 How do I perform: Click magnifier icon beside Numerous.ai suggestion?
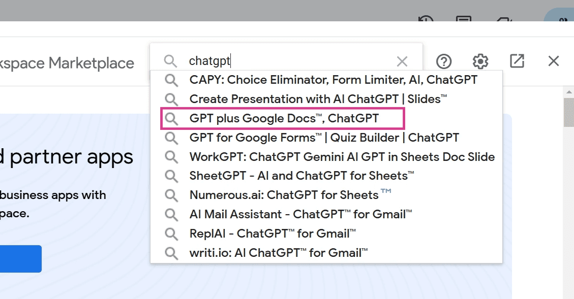(x=171, y=195)
